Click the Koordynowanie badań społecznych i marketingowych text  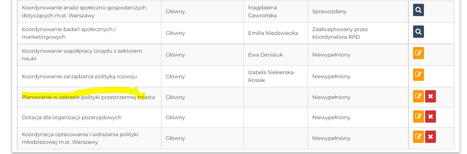(x=69, y=33)
